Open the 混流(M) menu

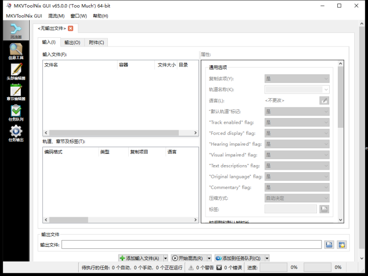click(x=56, y=16)
